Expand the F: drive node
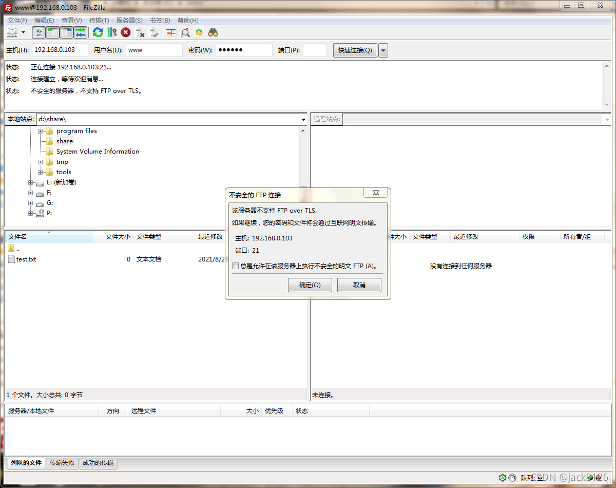Viewport: 616px width, 488px height. pos(30,193)
